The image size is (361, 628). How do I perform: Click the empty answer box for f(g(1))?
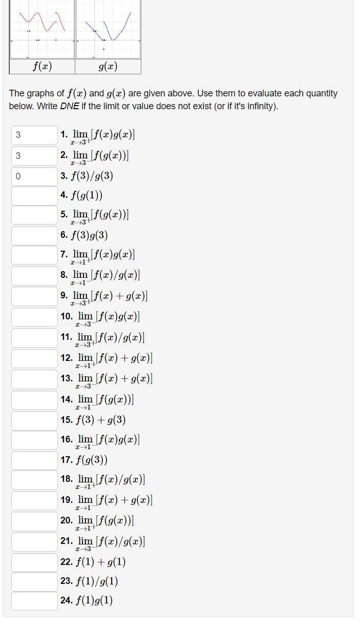[x=34, y=195]
